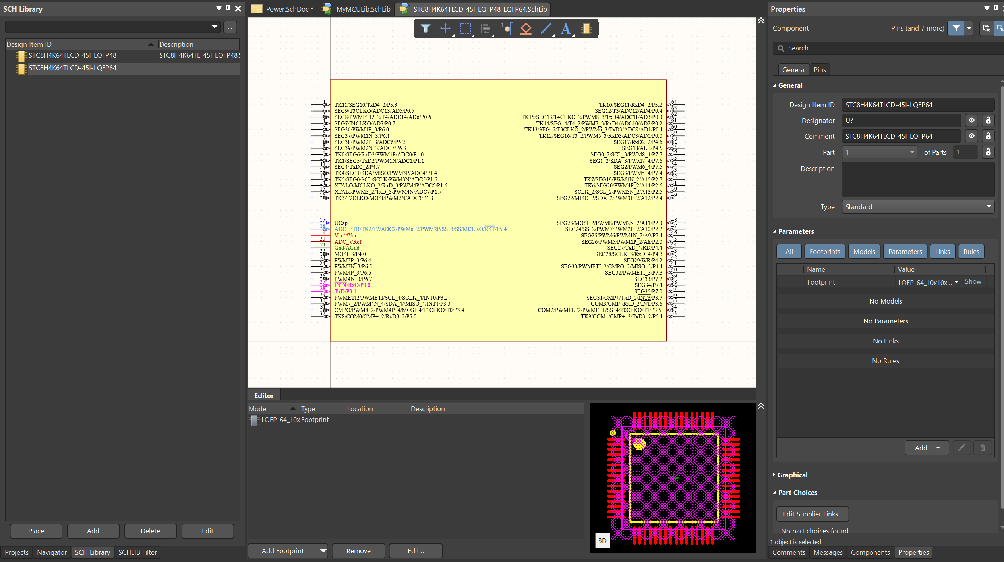Open the SCHLIB Filter panel tab
1004x562 pixels.
(137, 552)
